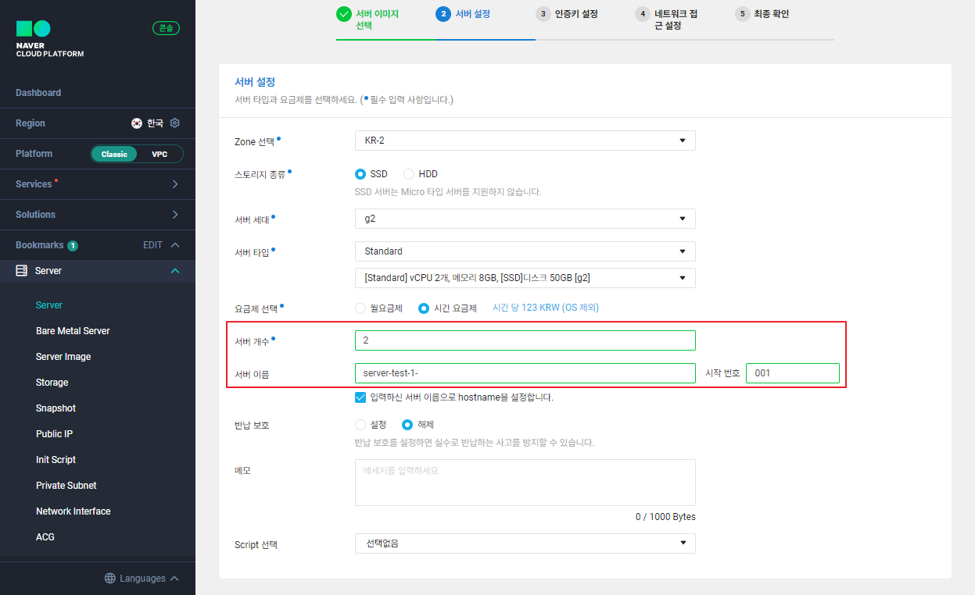The width and height of the screenshot is (975, 595).
Task: Click the 한국 region flag icon
Action: point(137,123)
